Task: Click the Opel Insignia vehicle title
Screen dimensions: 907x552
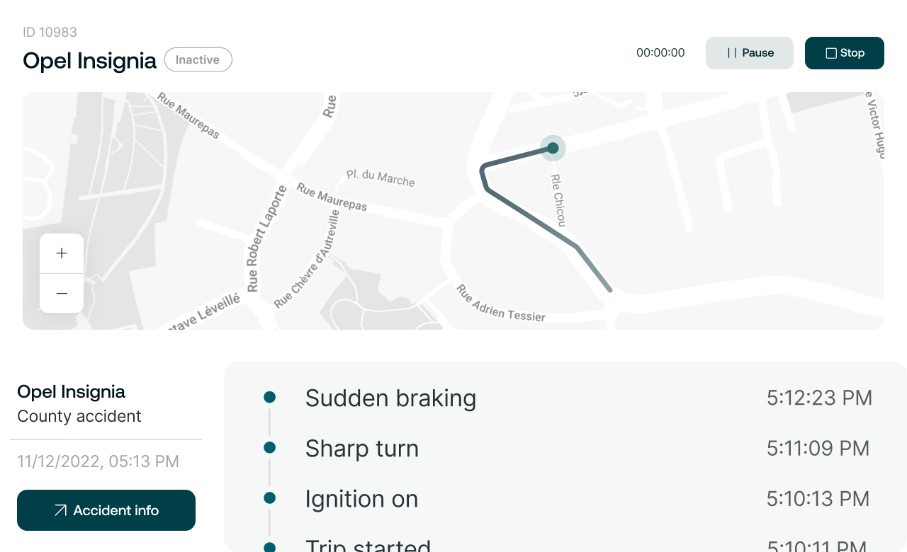Action: 89,61
